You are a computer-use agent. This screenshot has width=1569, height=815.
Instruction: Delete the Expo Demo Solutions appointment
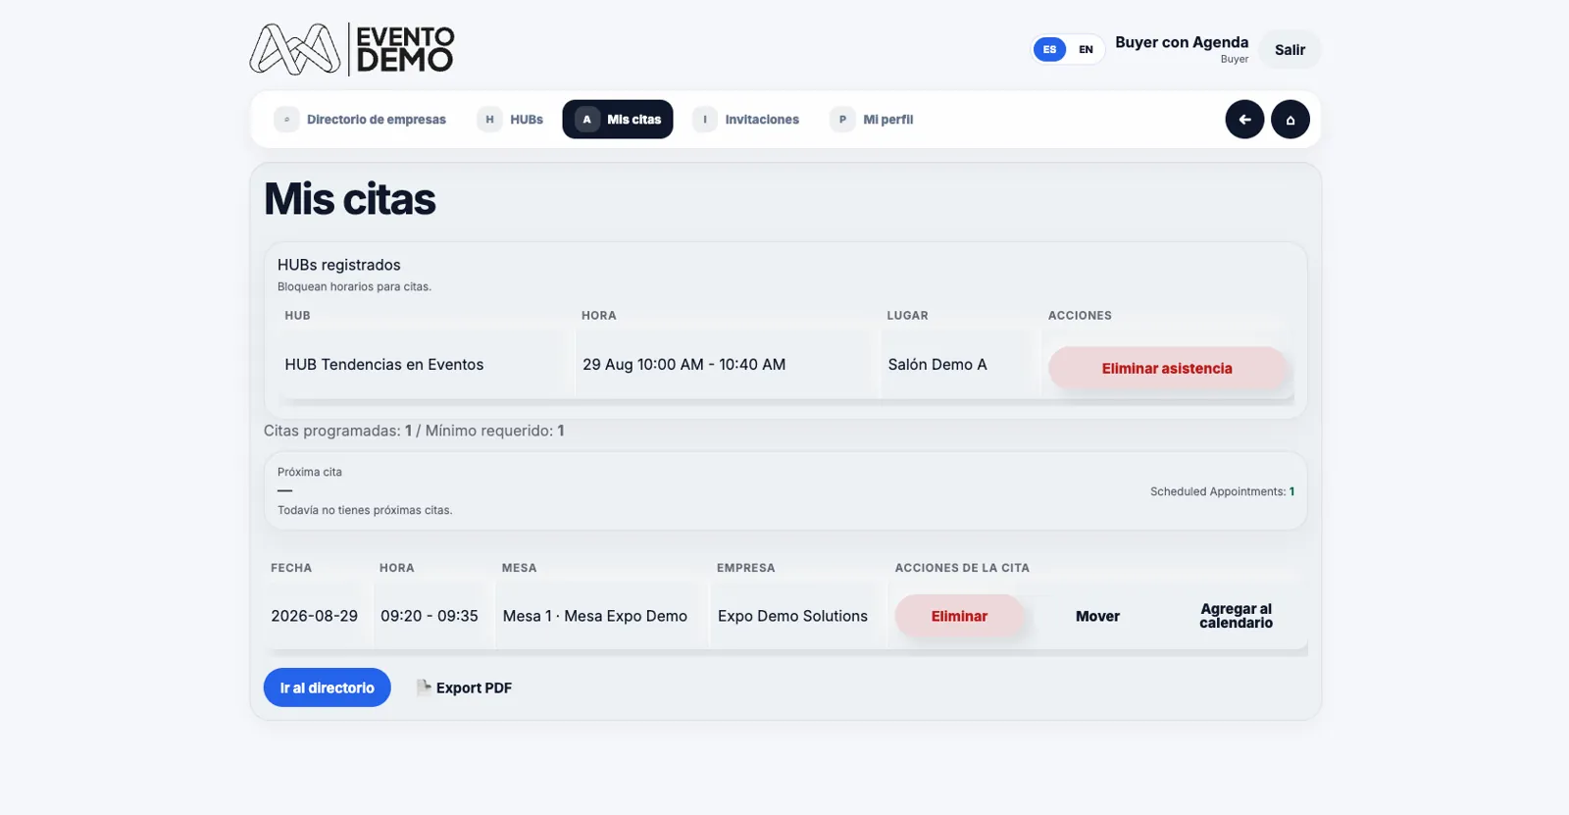(x=959, y=616)
